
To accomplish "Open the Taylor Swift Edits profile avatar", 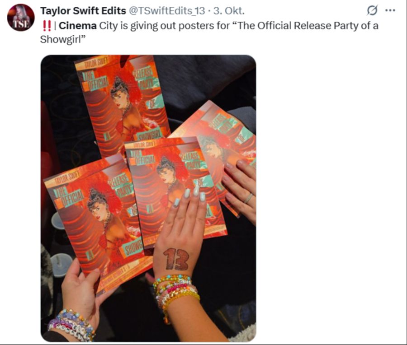I will tap(21, 18).
